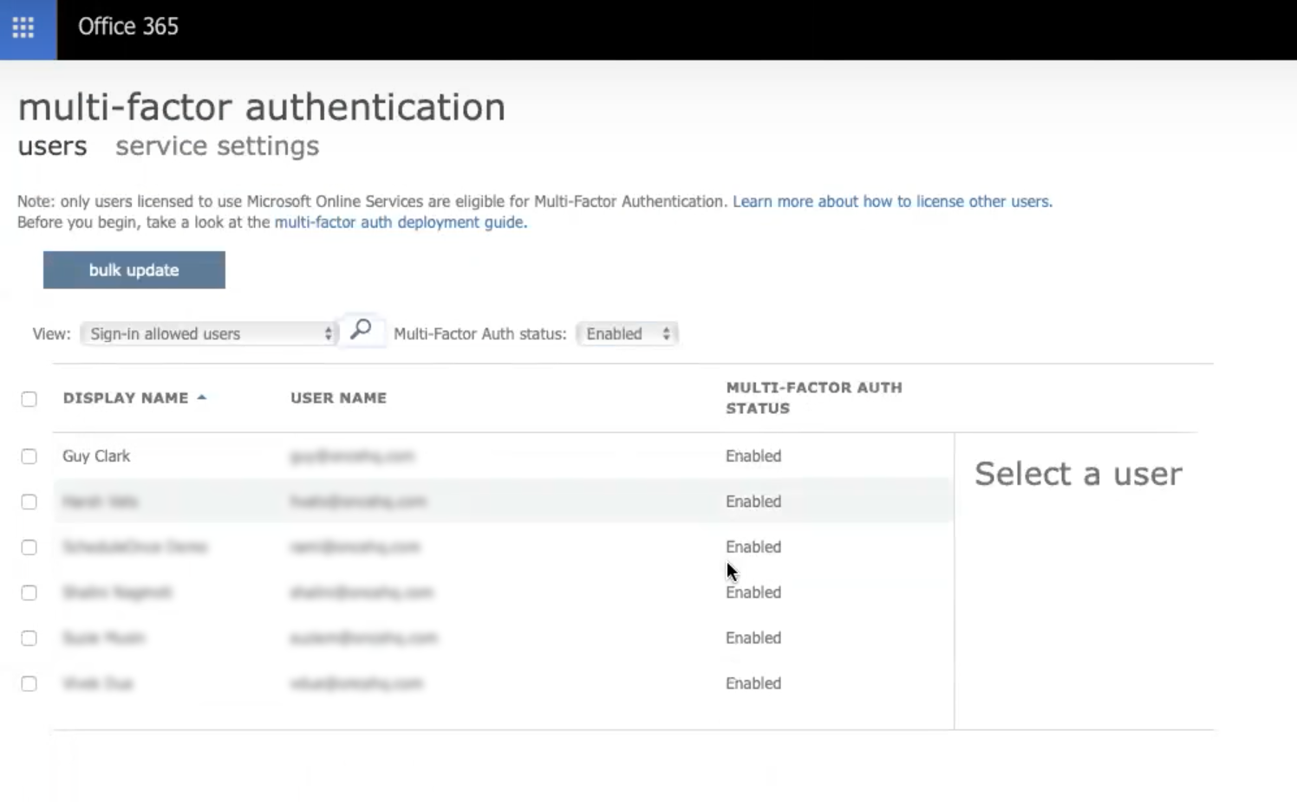Switch to the service settings tab
Image resolution: width=1297 pixels, height=802 pixels.
217,146
